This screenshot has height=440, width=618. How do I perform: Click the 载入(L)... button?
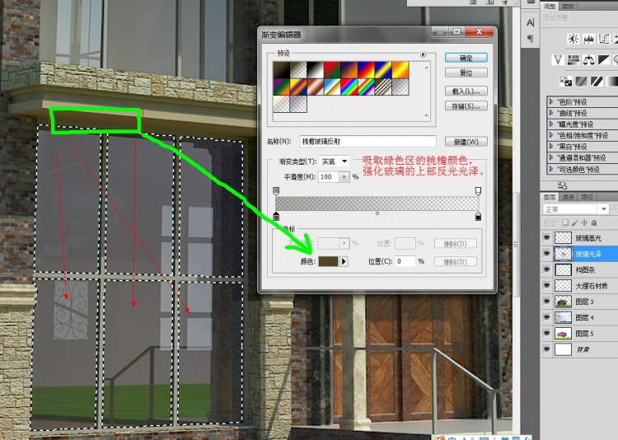466,91
